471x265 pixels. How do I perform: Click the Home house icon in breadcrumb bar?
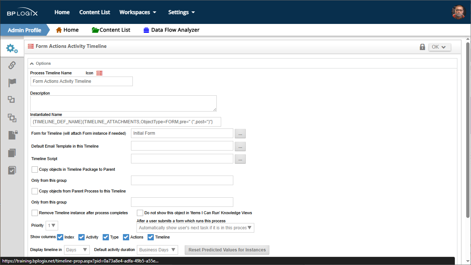(x=59, y=30)
